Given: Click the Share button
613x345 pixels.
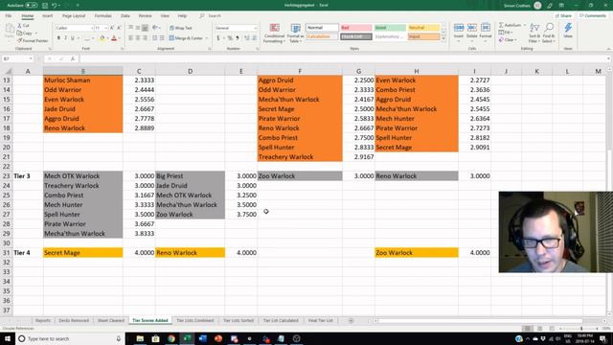Looking at the screenshot, I should pyautogui.click(x=563, y=16).
